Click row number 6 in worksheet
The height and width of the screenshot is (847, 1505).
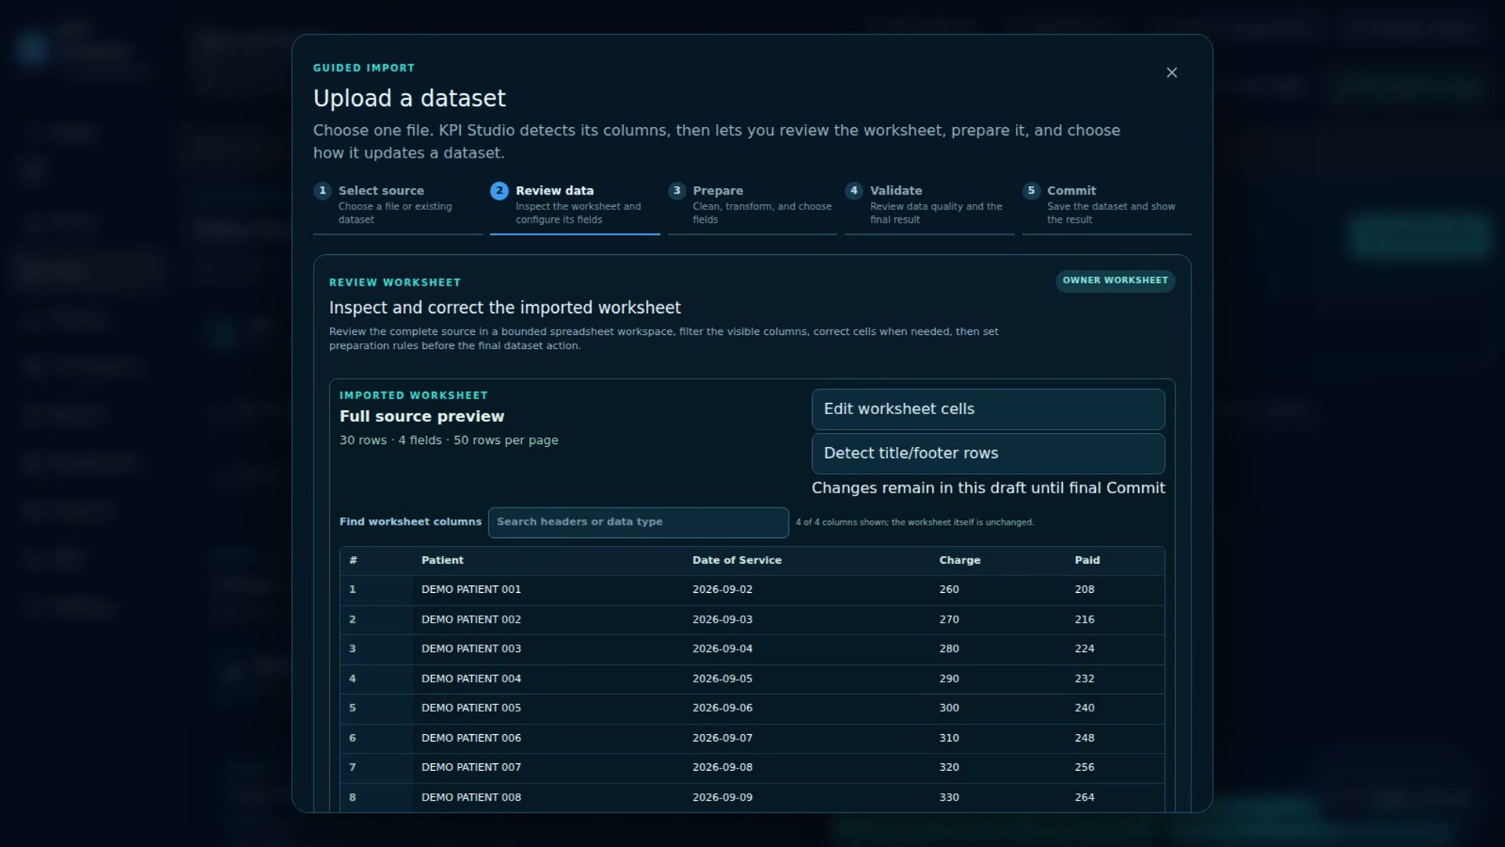pyautogui.click(x=376, y=738)
